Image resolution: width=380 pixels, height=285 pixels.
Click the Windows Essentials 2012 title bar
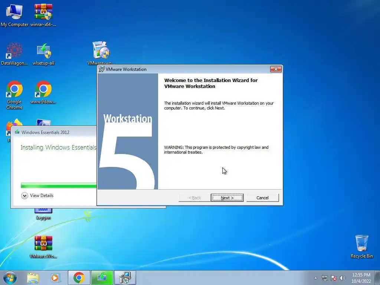(54, 132)
